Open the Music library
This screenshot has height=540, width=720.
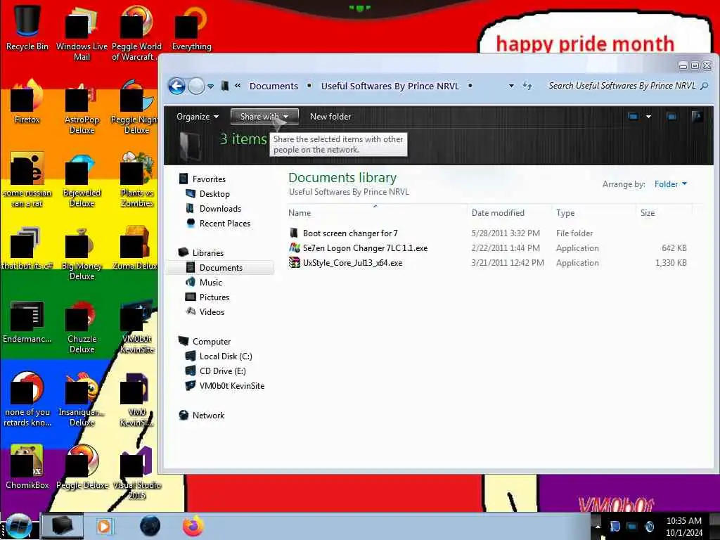[x=210, y=283]
